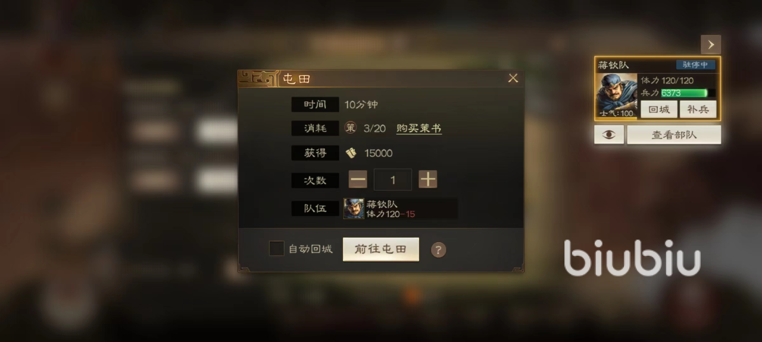This screenshot has width=762, height=342.
Task: Click the 蒋钦队 general portrait in the team card
Action: pos(616,96)
